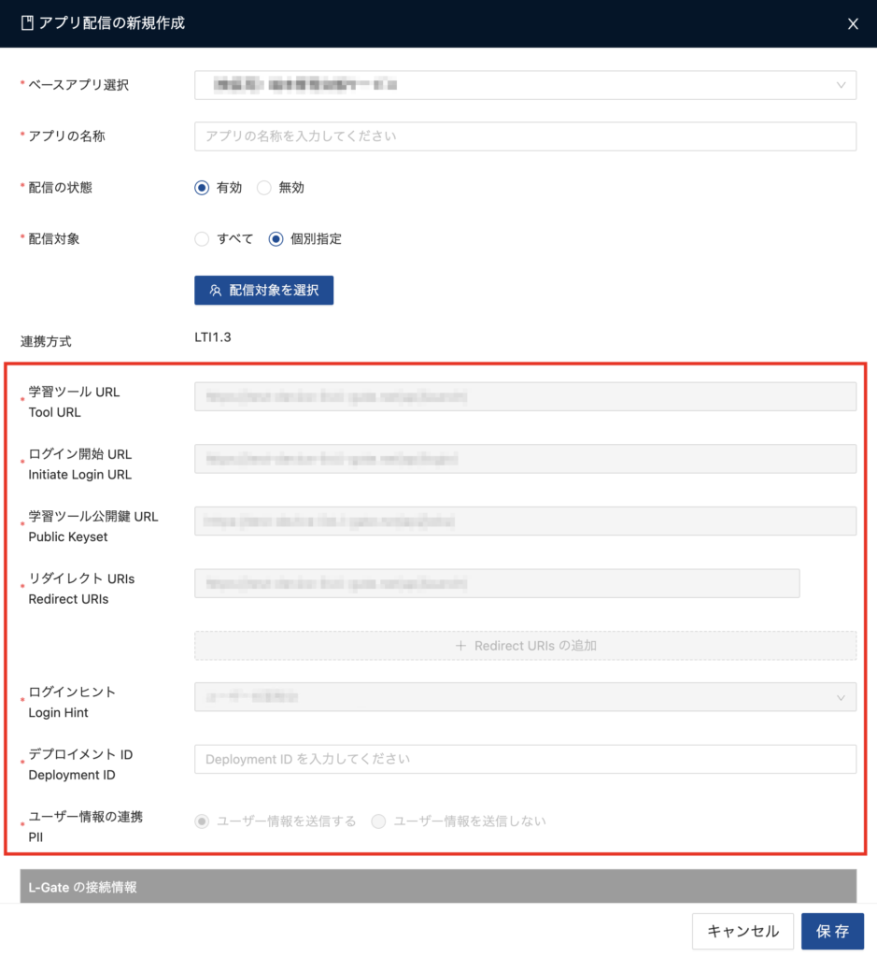Click the Redirect URIs field
Screen dimensions: 877x957
pyautogui.click(x=497, y=583)
